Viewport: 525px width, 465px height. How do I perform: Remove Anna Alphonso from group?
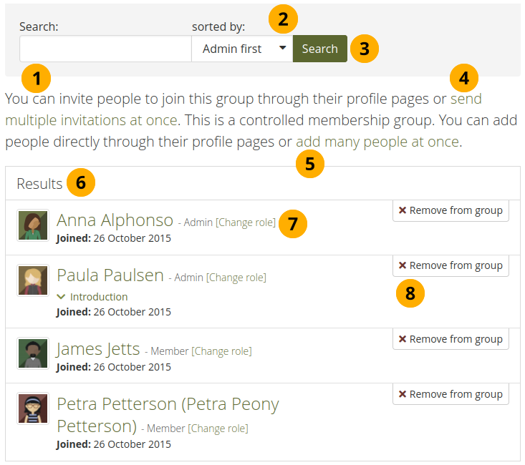[451, 210]
